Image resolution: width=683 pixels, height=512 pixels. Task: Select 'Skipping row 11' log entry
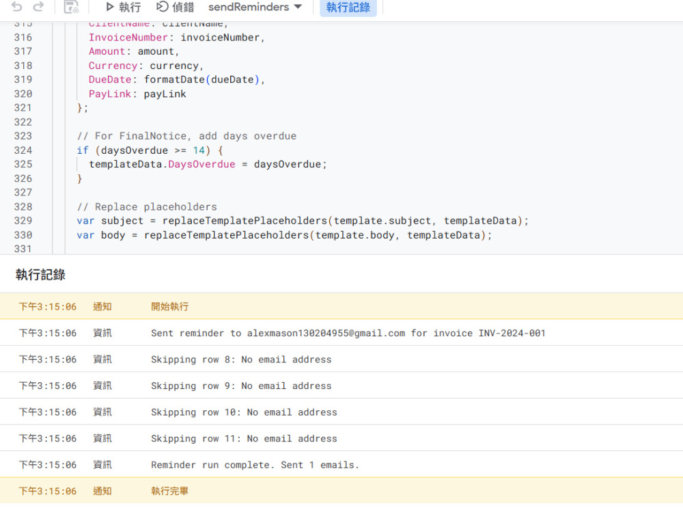pos(341,438)
